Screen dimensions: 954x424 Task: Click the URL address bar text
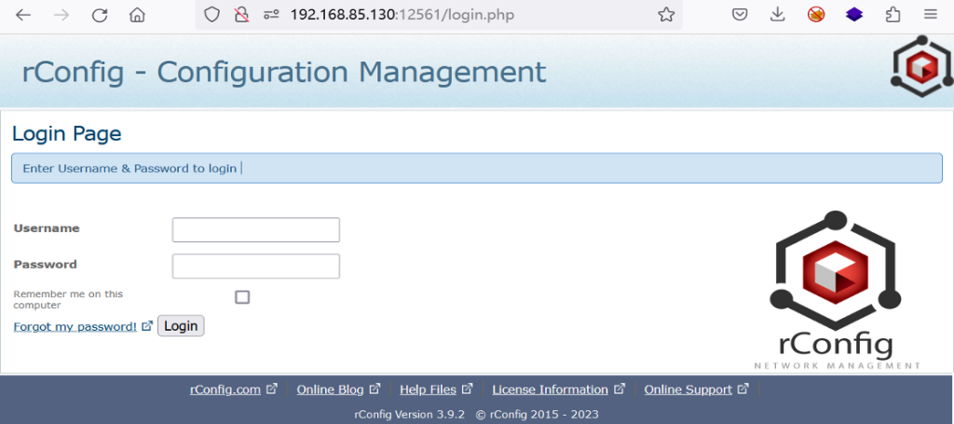point(402,15)
